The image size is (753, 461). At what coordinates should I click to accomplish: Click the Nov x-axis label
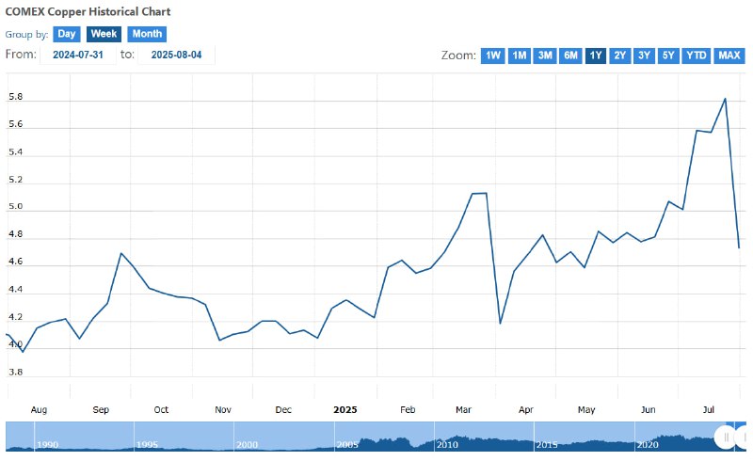223,410
